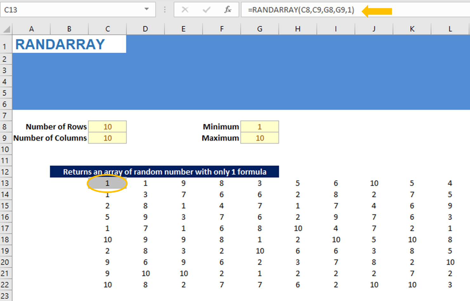The height and width of the screenshot is (301, 470).
Task: Select row header 13
Action: (x=5, y=183)
